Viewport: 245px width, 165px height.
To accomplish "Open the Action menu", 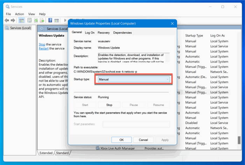I will coord(19,14).
